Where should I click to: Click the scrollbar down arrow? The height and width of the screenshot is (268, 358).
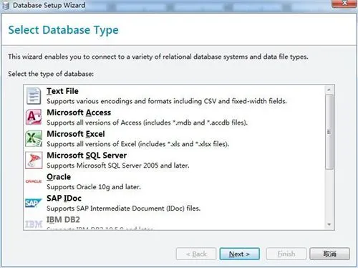[x=329, y=224]
